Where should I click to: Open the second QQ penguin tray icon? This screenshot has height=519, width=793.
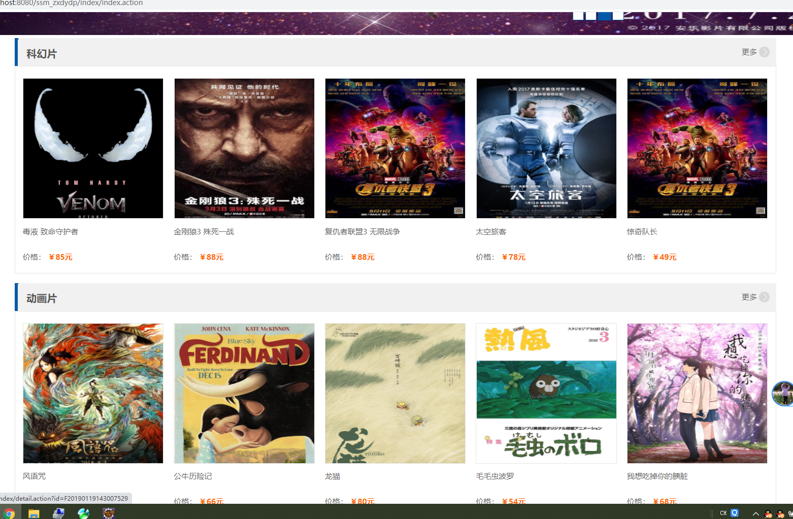point(781,514)
